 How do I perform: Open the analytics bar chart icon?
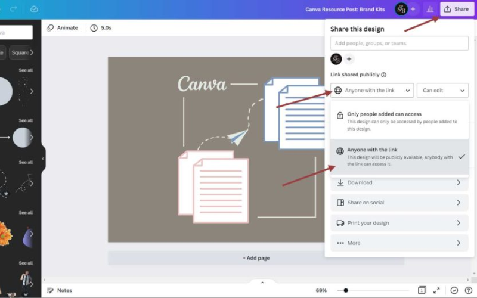pyautogui.click(x=429, y=9)
